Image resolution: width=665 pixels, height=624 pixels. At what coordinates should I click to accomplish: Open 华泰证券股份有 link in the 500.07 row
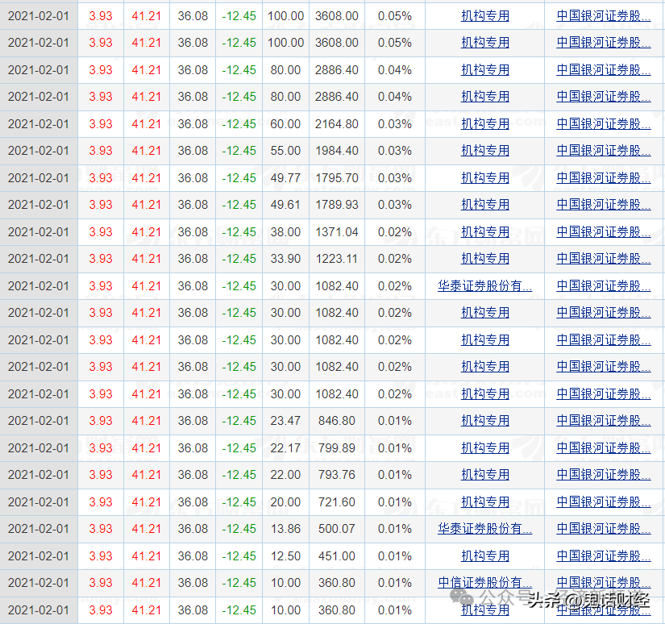[484, 529]
